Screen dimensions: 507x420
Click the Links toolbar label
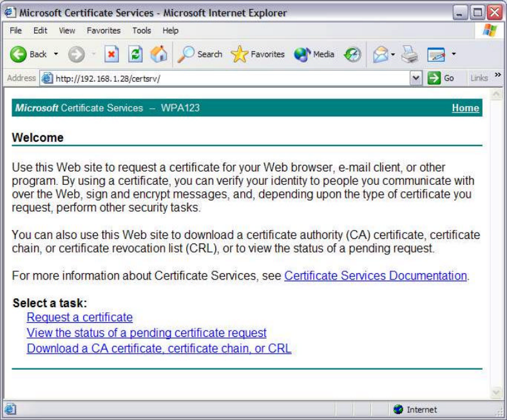pos(479,78)
